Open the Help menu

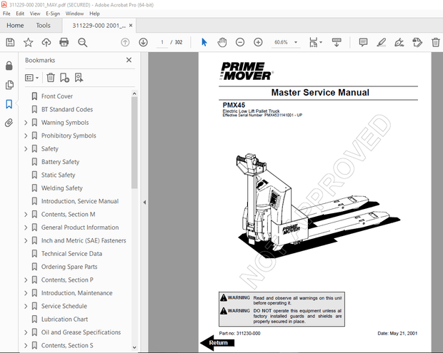[x=94, y=14]
